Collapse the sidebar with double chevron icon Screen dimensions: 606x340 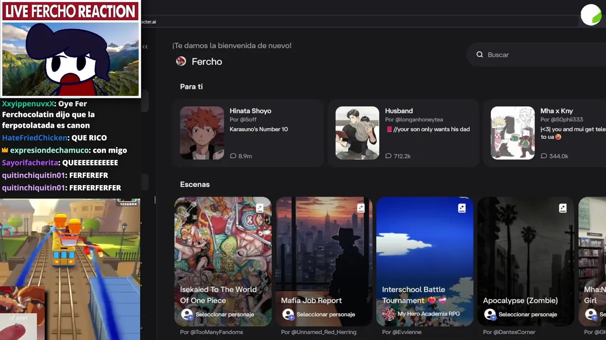pos(145,46)
